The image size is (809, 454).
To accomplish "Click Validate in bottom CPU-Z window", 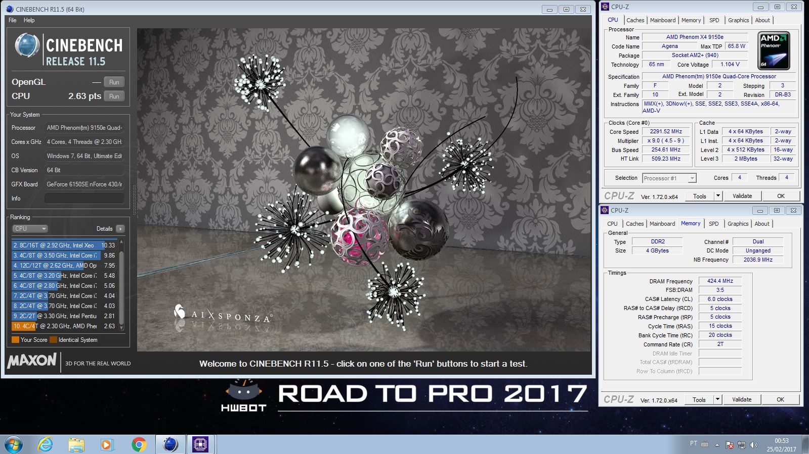I will 742,399.
